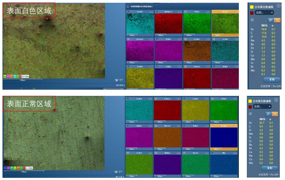Screen dimensions: 285x180
Task: Toggle the Co element chip under the bottom layered image
Action: pos(5,168)
